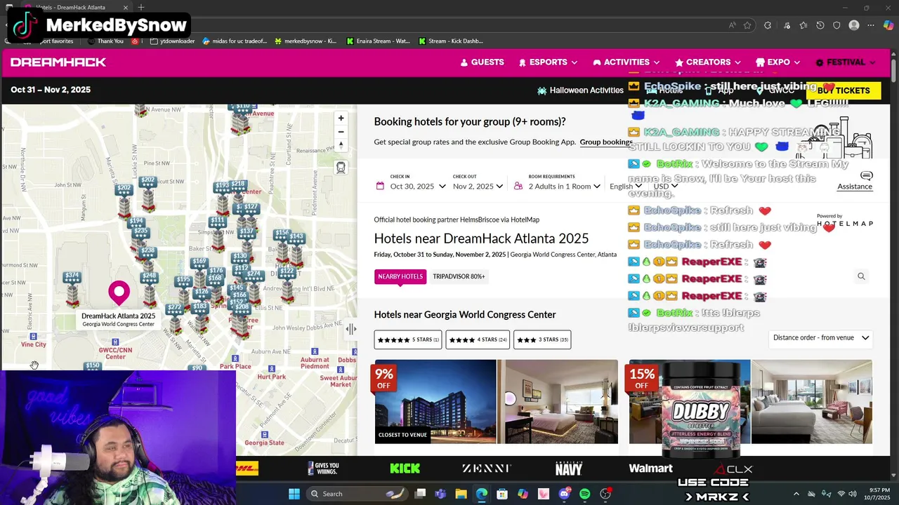
Task: Open Task View from the taskbar
Action: (x=420, y=494)
